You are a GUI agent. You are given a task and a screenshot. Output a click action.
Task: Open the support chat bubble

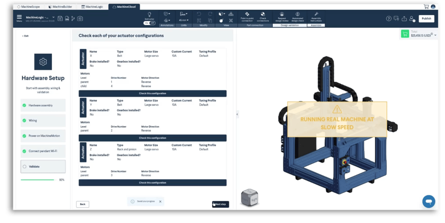[429, 202]
